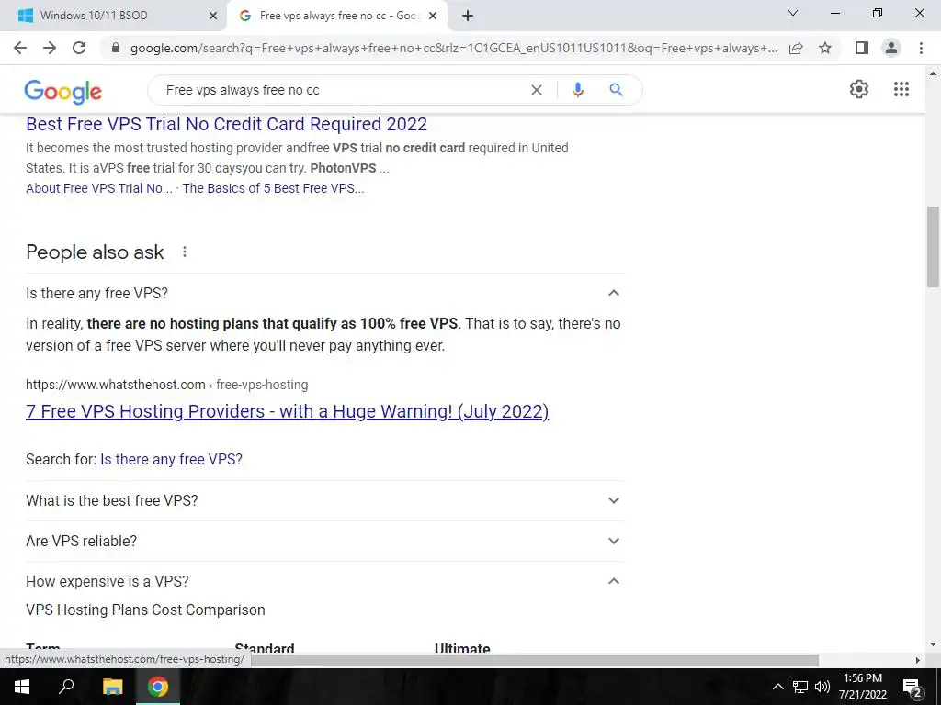941x705 pixels.
Task: Click the horizontal scrollbar thumb
Action: (534, 660)
